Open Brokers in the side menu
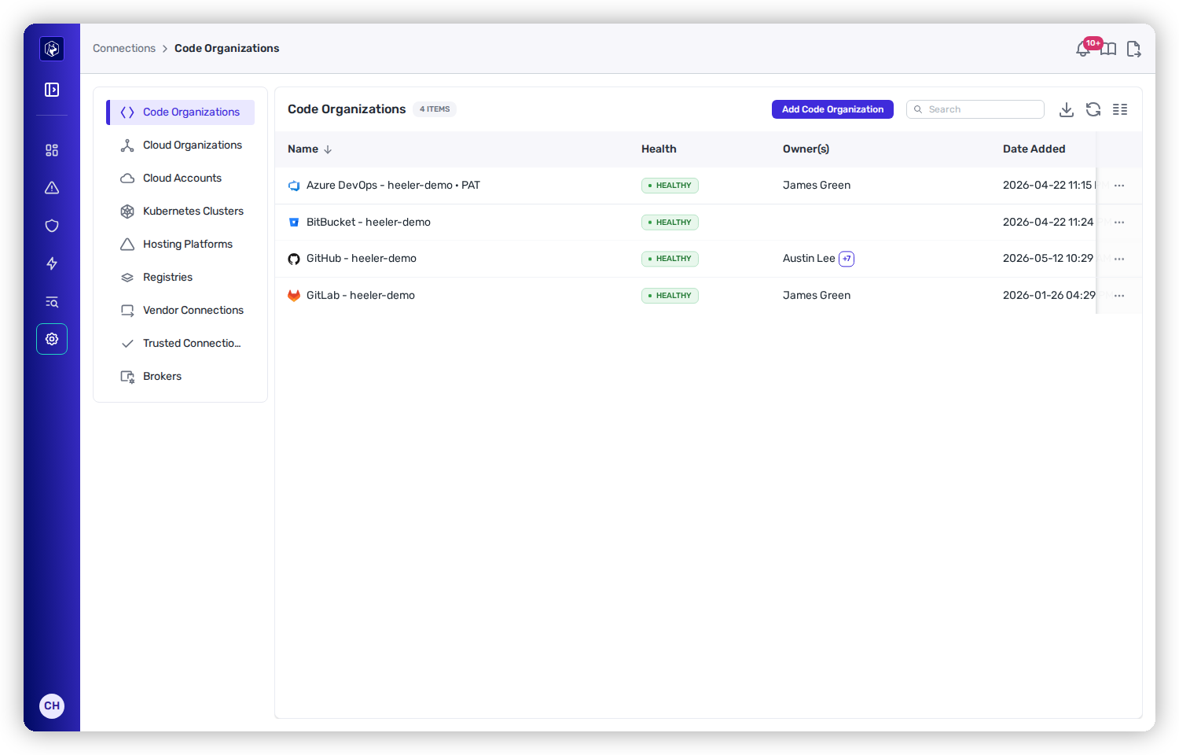This screenshot has width=1179, height=755. pos(181,377)
